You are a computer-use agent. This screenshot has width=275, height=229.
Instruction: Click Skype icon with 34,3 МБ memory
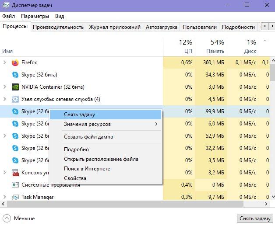click(x=15, y=75)
